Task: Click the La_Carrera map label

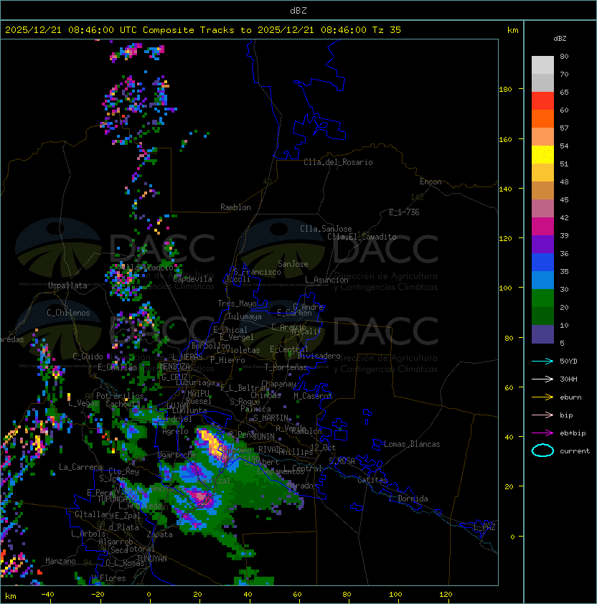Action: [80, 467]
